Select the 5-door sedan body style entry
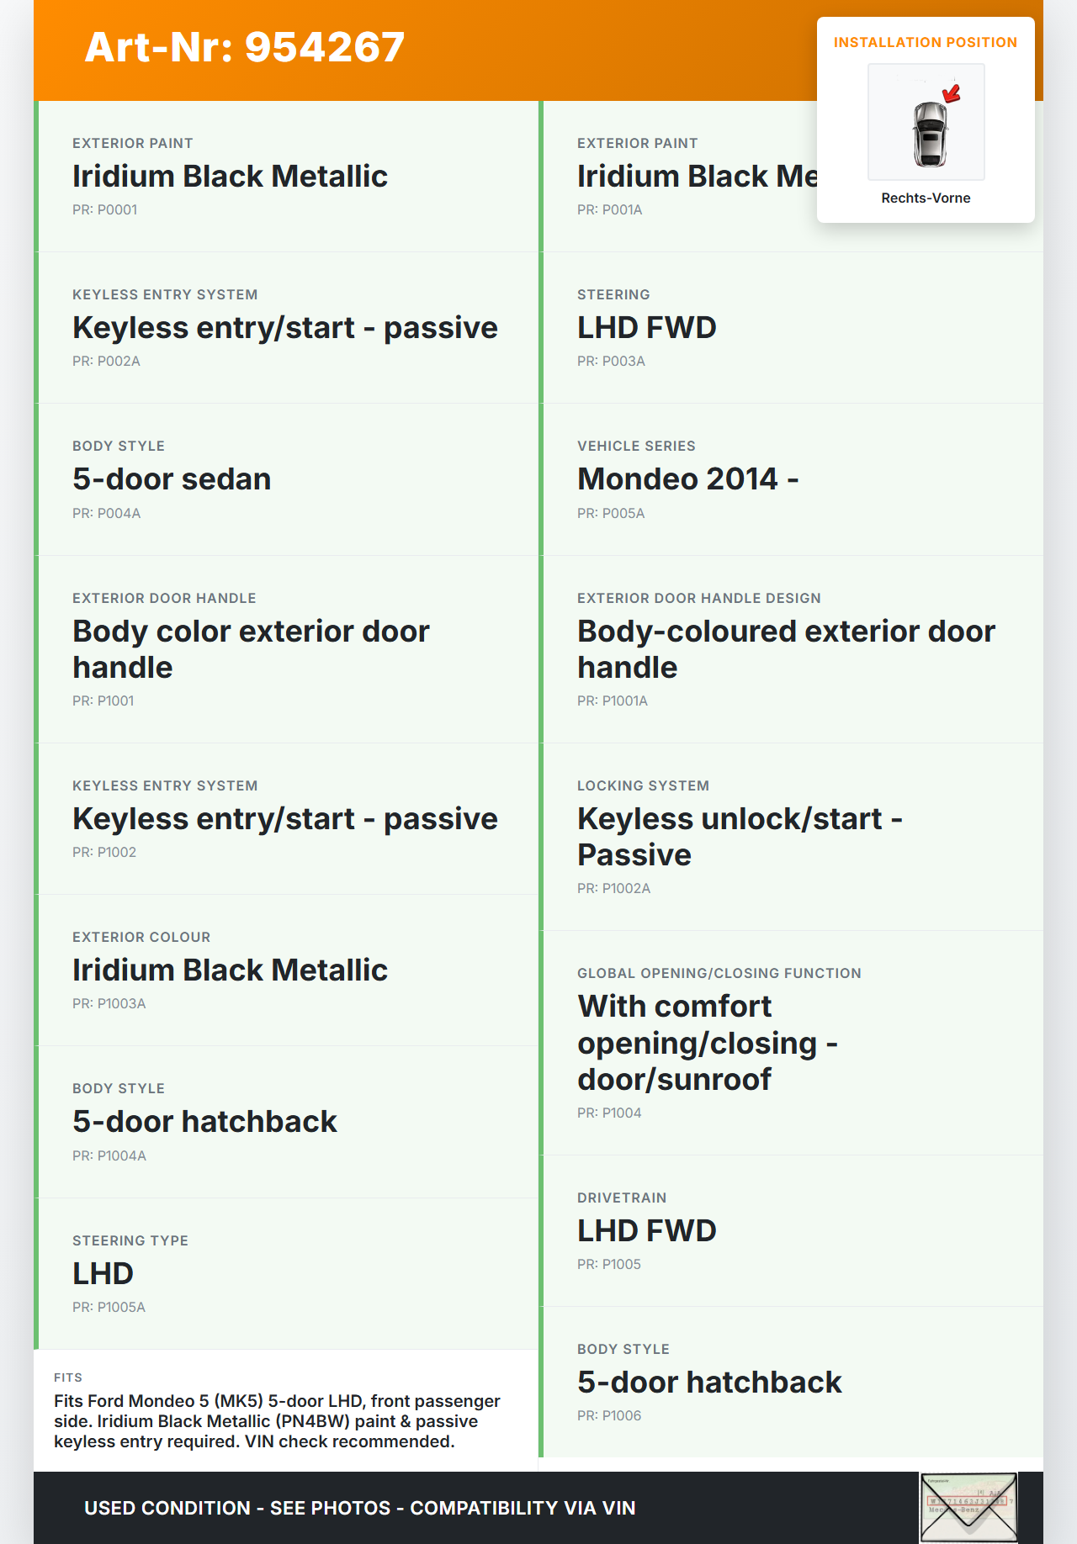The height and width of the screenshot is (1544, 1077). coord(172,479)
